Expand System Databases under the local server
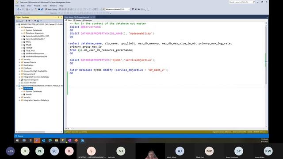Viewport: 283px width, 159px height. [22, 30]
